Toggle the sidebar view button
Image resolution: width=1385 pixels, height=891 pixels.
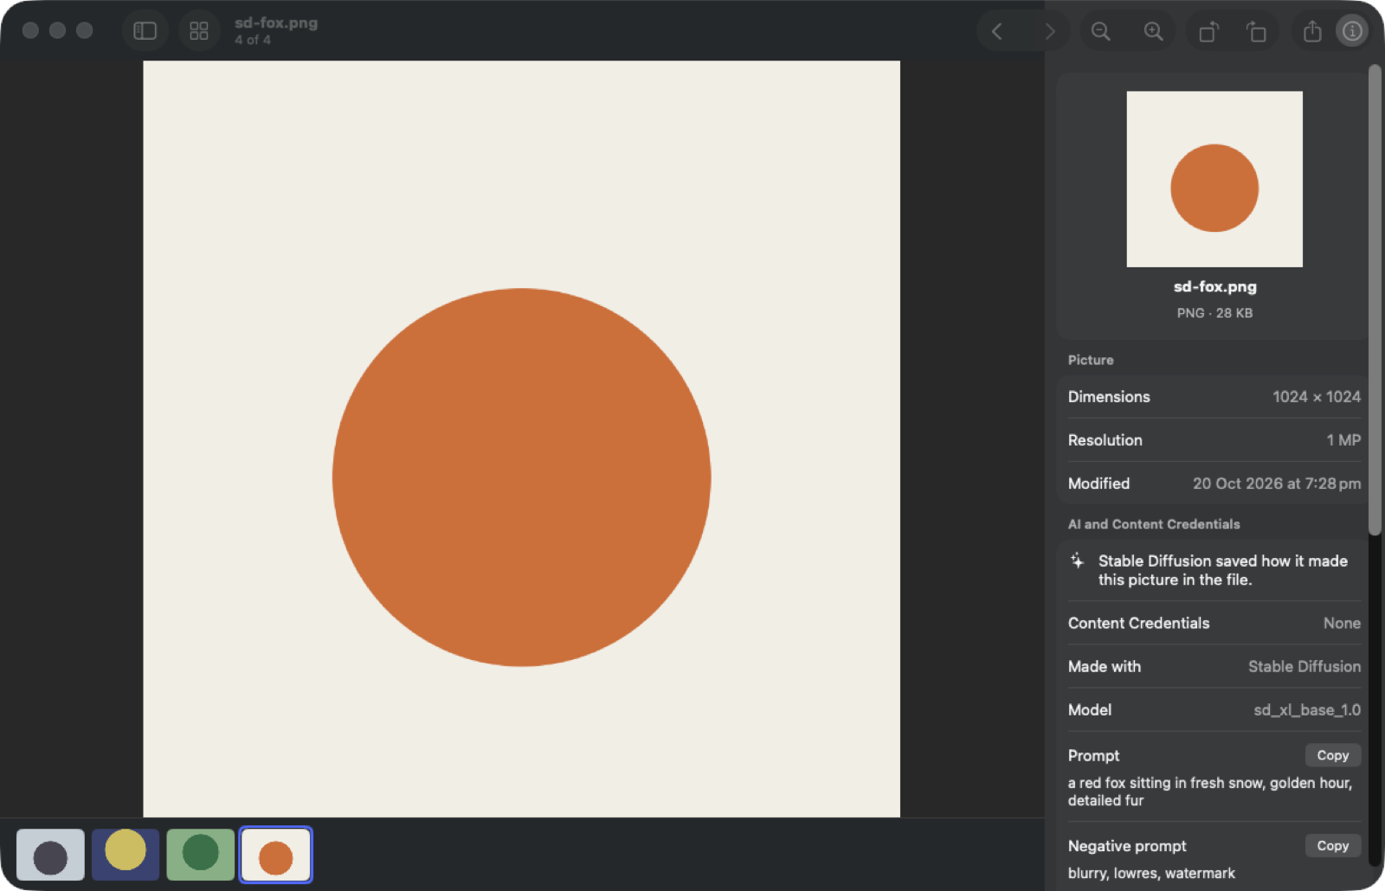point(145,31)
